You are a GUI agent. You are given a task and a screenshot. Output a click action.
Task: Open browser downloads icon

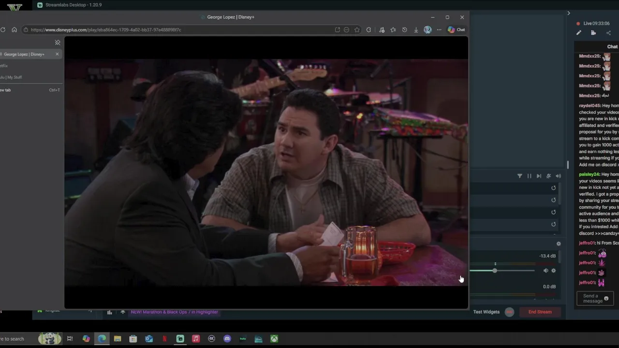(416, 30)
